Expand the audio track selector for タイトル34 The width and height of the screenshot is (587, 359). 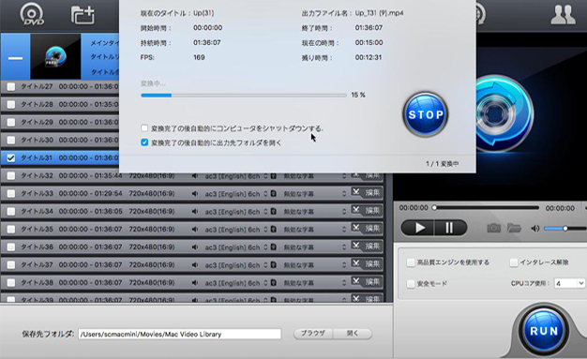coord(265,212)
